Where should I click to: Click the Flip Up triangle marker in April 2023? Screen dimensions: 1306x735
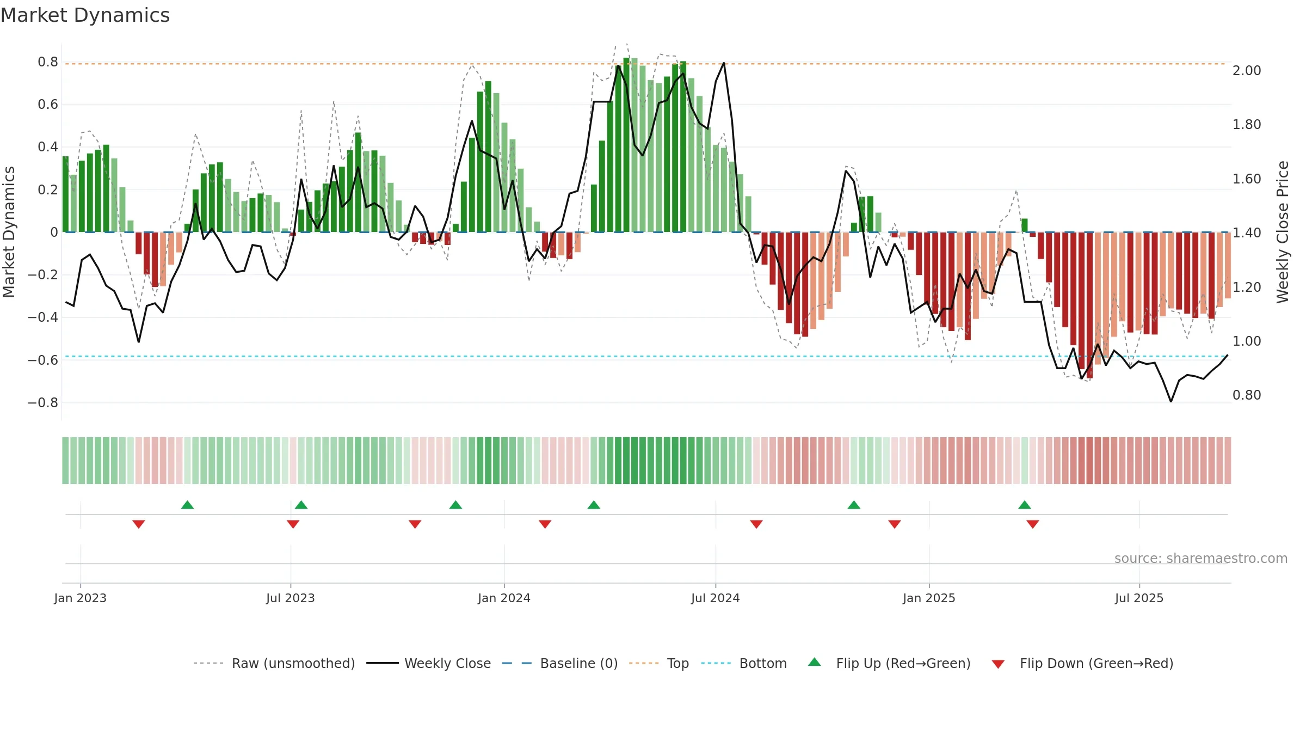click(x=187, y=505)
